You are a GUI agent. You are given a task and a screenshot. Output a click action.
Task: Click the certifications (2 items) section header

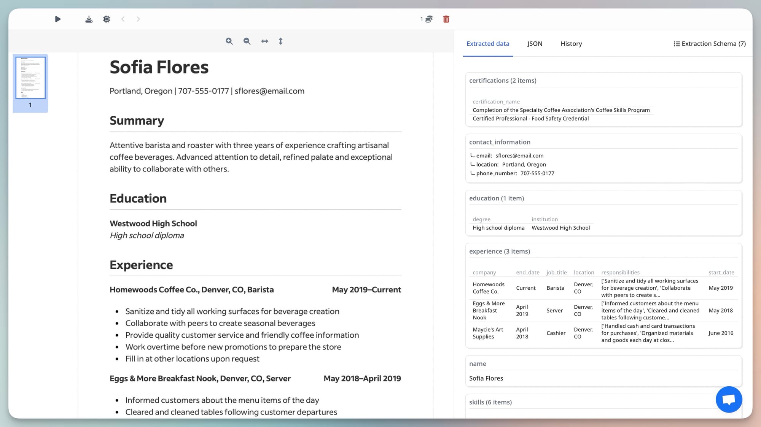tap(503, 81)
